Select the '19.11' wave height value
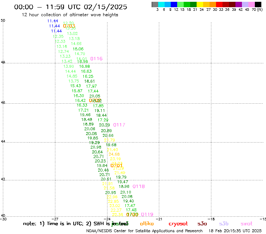 pyautogui.click(x=100, y=111)
